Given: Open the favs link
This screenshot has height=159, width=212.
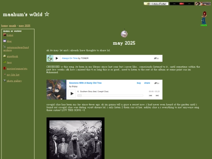Looking at the screenshot, I should point(9,62).
